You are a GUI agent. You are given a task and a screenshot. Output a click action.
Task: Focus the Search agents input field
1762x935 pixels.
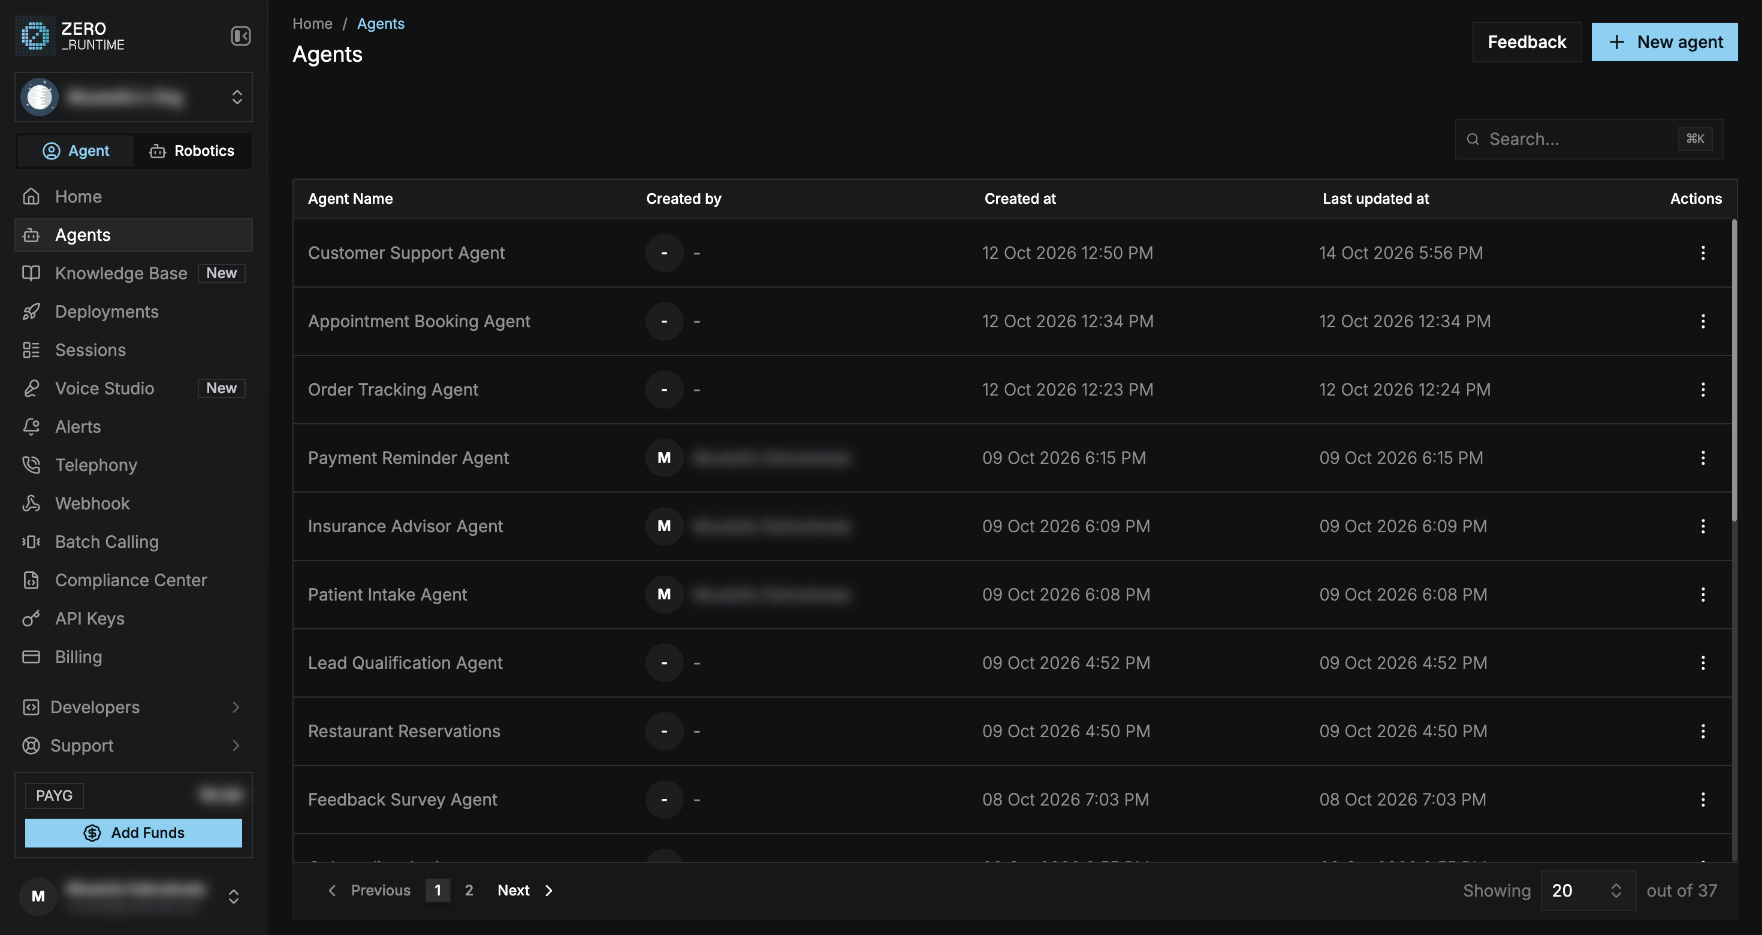click(x=1588, y=139)
